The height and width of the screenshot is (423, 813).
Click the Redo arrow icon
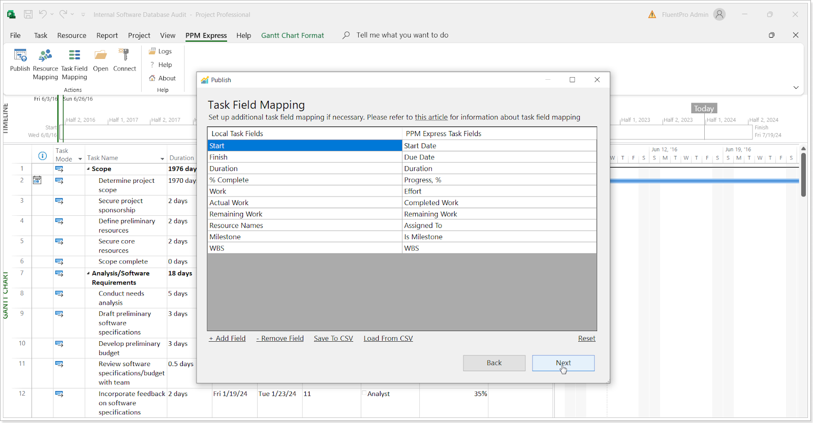pyautogui.click(x=63, y=14)
